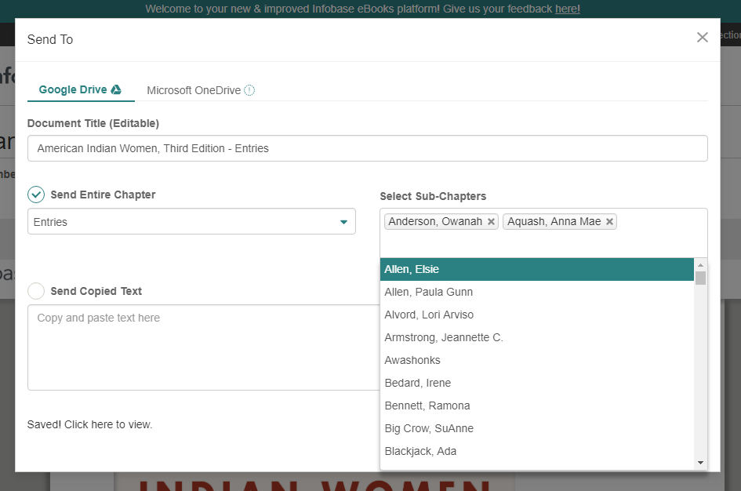Switch to the Microsoft OneDrive tab
This screenshot has height=491, width=741.
tap(194, 90)
